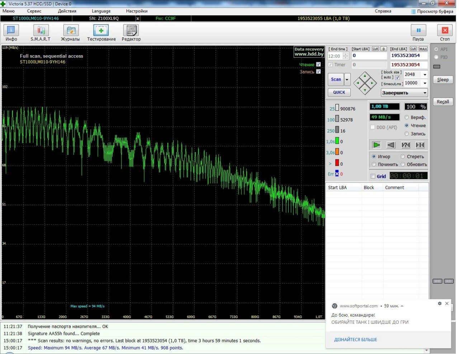This screenshot has width=459, height=354.
Task: Click the reverse scan arrow button
Action: [x=391, y=145]
